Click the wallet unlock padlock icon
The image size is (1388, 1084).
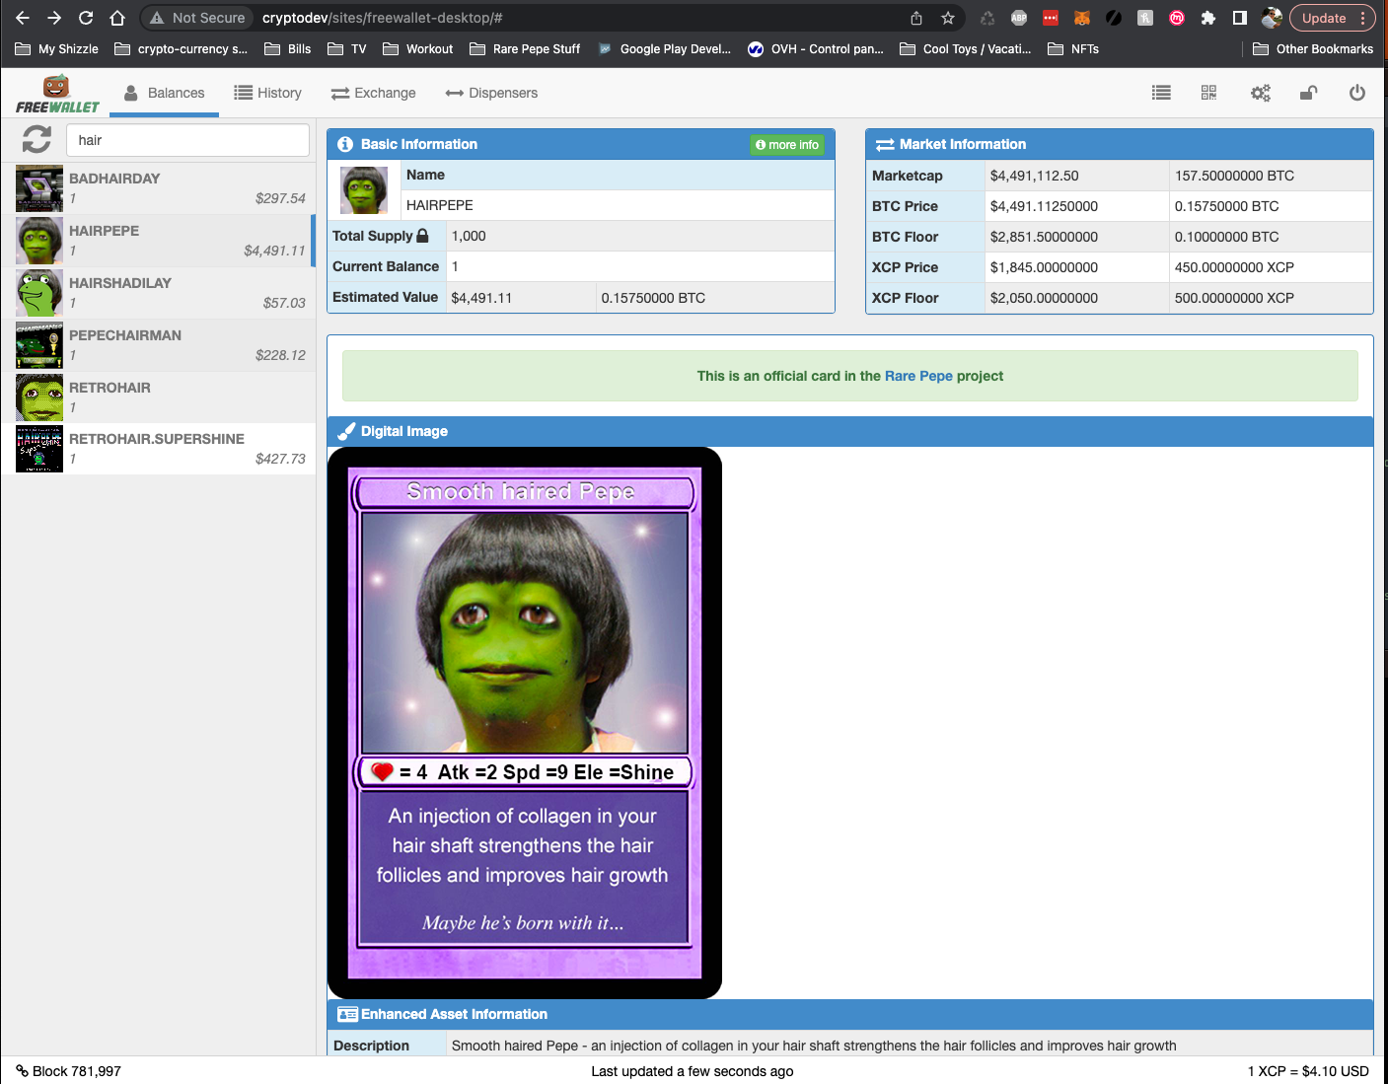coord(1308,93)
